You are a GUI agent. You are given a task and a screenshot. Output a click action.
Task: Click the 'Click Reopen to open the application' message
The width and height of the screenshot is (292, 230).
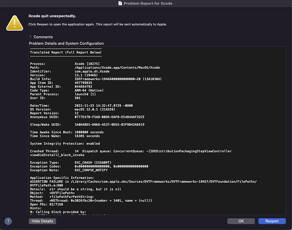pos(98,24)
